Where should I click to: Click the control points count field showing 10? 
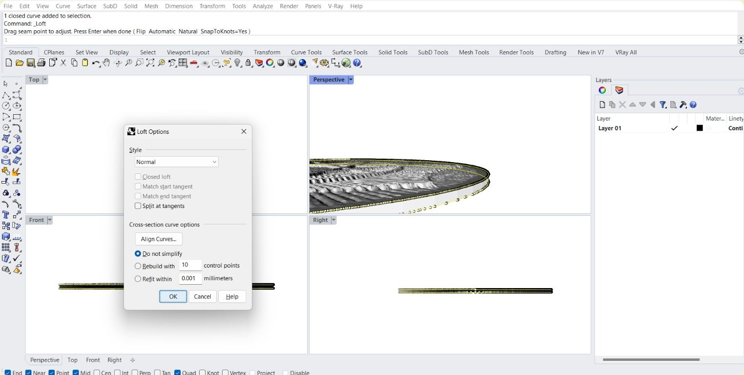190,265
